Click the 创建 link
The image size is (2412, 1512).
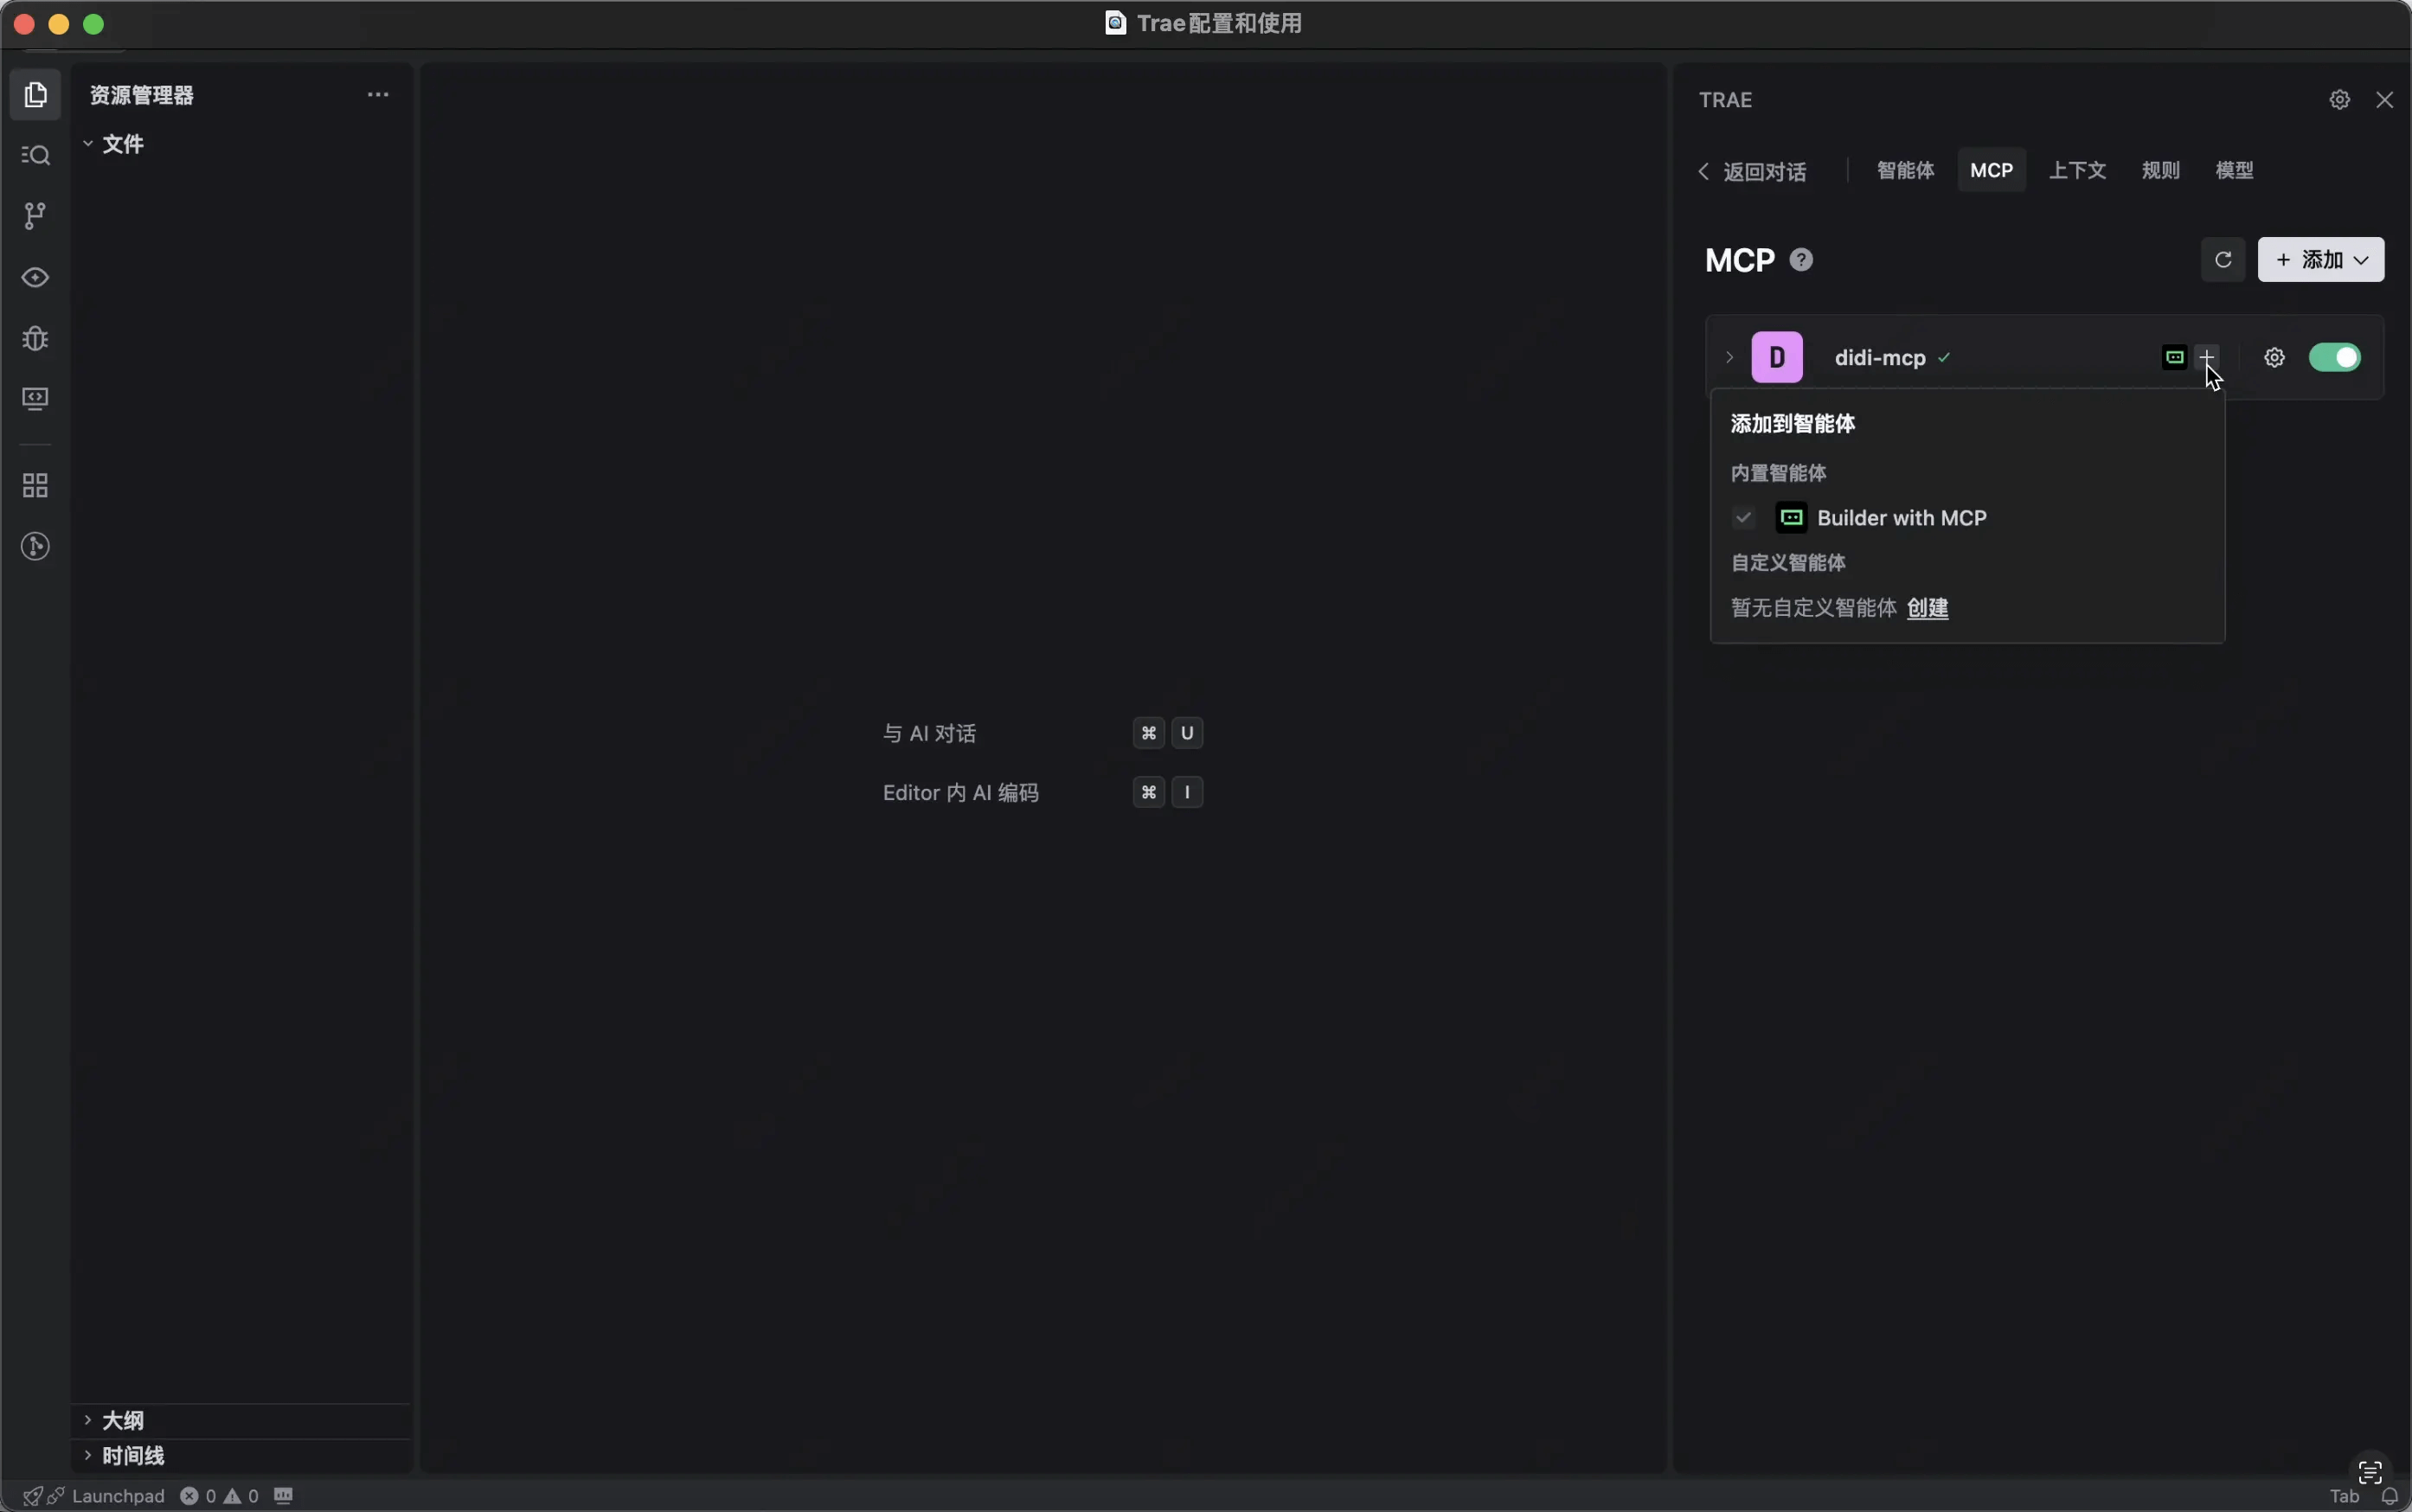(1927, 608)
